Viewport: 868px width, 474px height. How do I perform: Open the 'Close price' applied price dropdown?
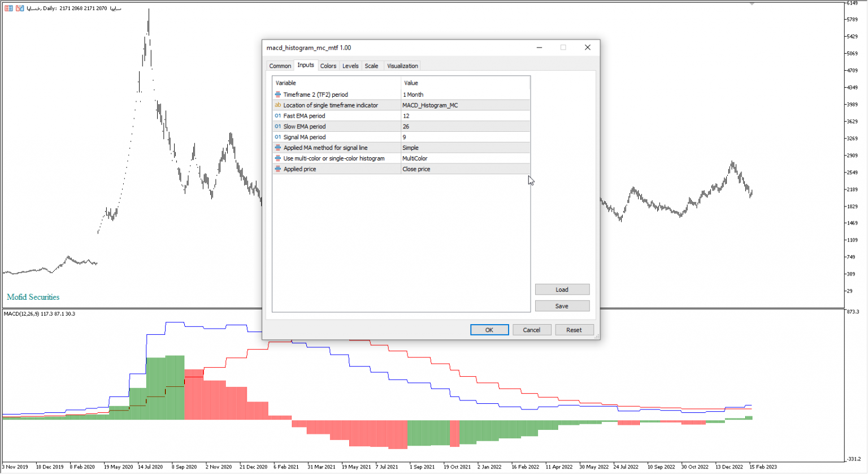pos(463,169)
